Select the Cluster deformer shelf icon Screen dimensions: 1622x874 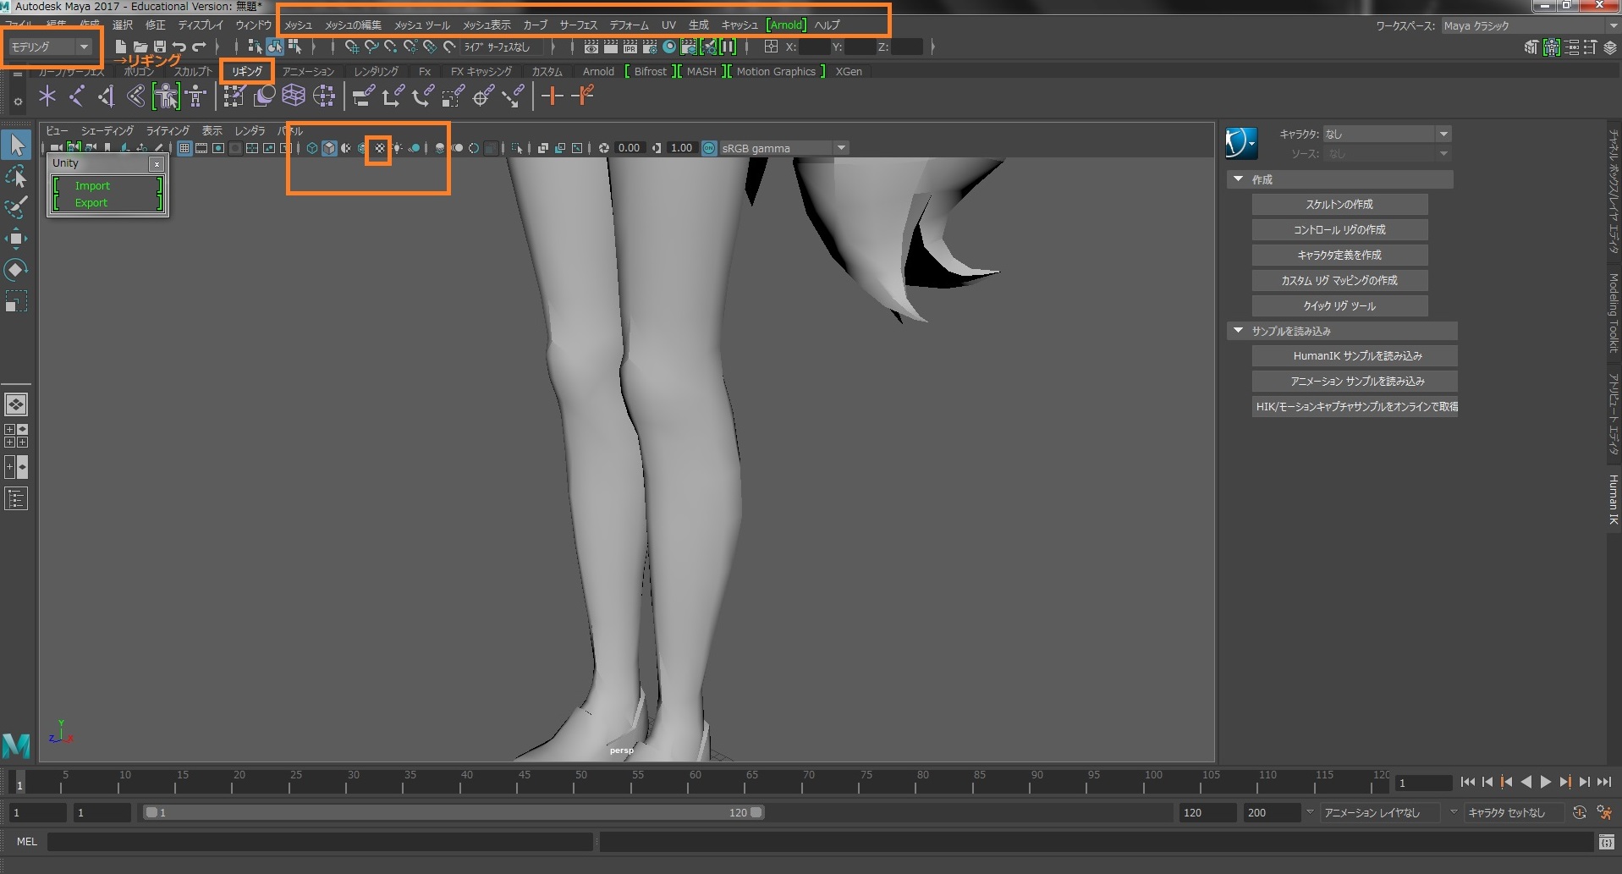tap(324, 96)
